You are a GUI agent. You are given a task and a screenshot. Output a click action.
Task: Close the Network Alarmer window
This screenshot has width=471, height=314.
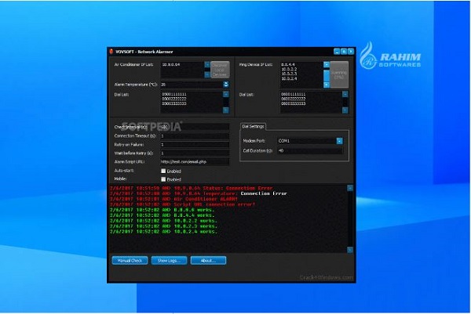(351, 52)
